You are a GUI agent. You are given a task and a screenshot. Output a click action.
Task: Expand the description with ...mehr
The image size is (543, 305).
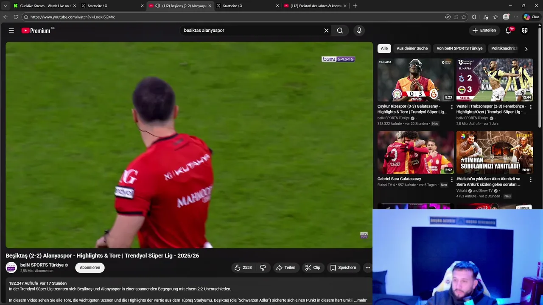[360, 300]
